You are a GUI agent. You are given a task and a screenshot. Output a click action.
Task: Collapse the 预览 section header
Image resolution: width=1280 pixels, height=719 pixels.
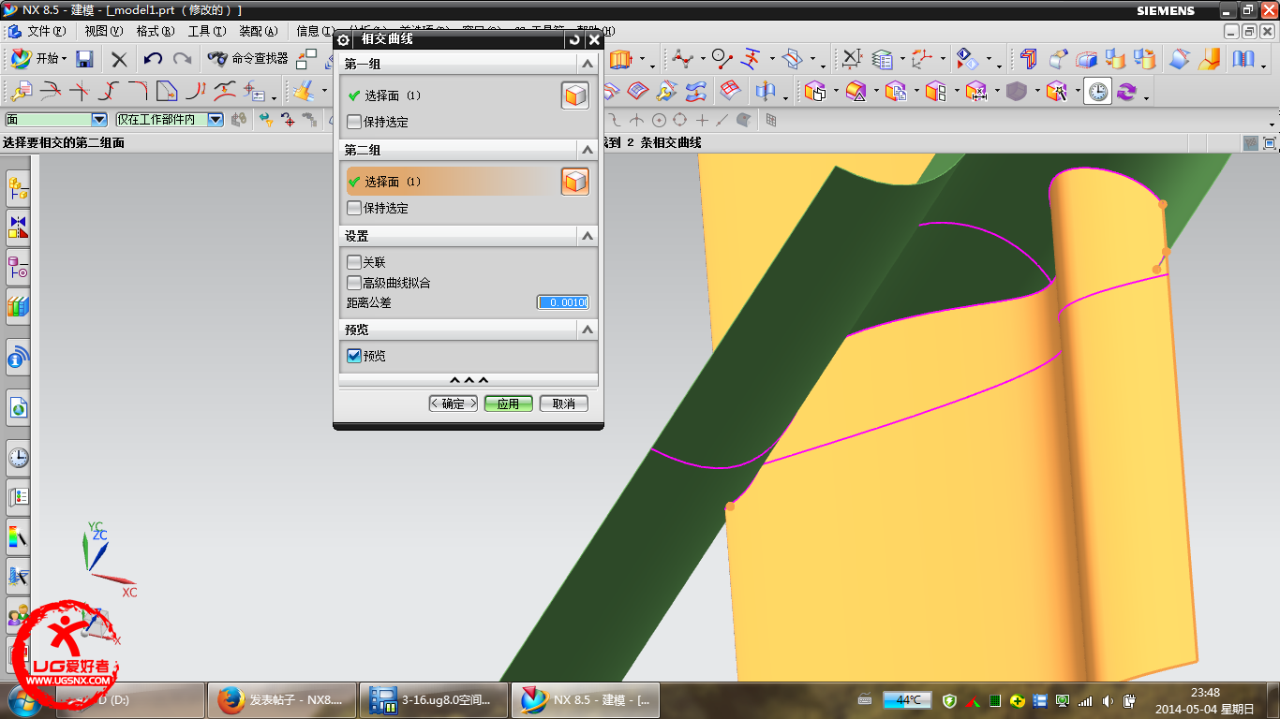tap(588, 330)
